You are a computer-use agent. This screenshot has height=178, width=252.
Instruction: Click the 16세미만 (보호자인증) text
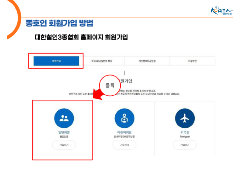tap(124, 136)
